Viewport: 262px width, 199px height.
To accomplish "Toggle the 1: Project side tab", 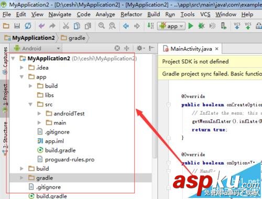I will point(5,98).
